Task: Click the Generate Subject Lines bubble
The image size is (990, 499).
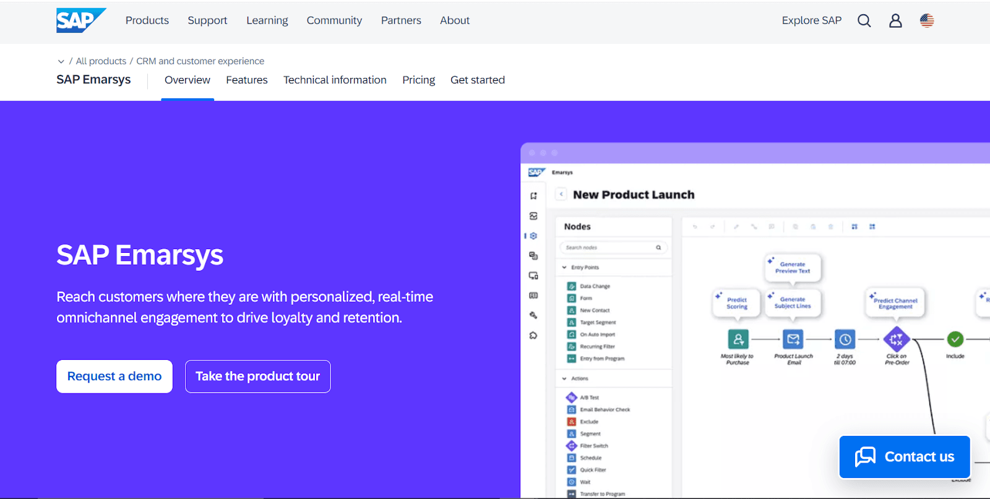Action: pos(793,303)
